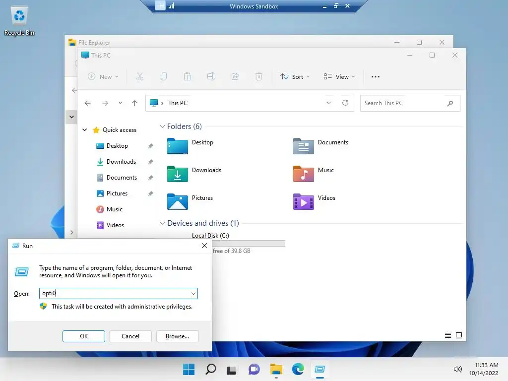508x381 pixels.
Task: Click the pin beside Documents in Quick access
Action: pos(151,178)
